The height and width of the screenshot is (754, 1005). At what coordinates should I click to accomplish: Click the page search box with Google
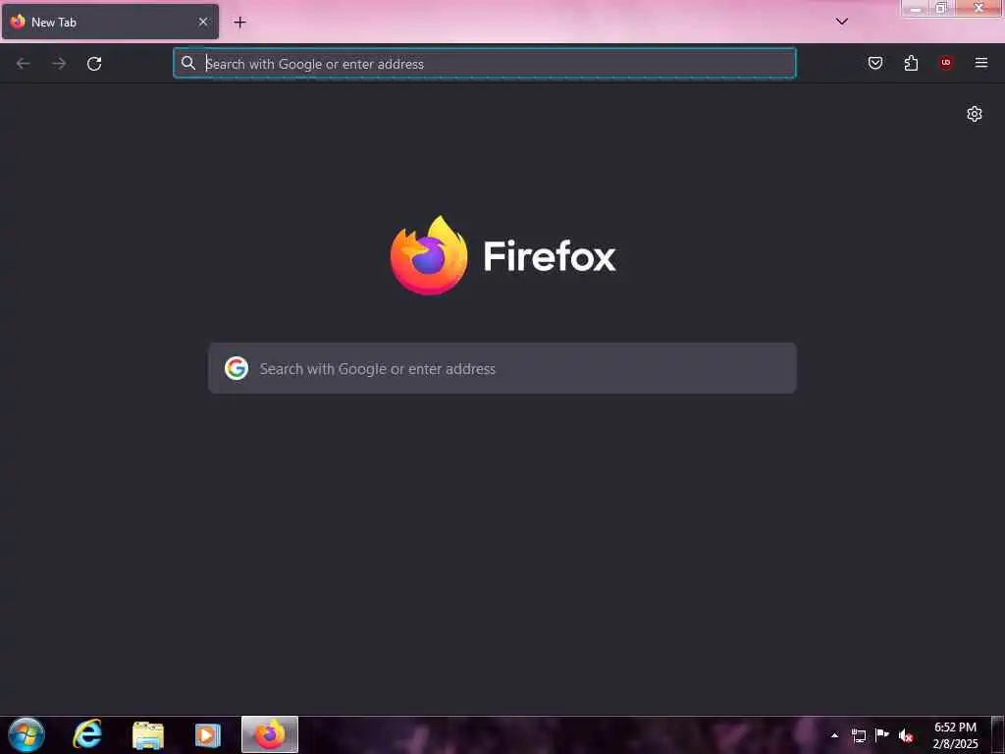502,369
